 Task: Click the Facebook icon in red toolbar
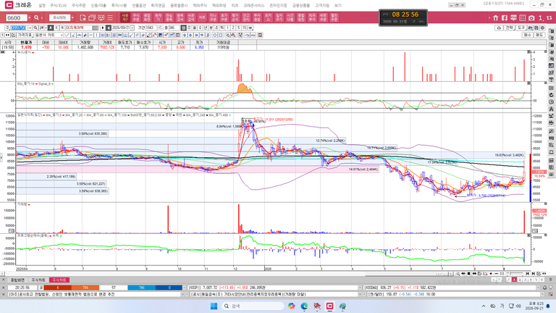pyautogui.click(x=505, y=17)
